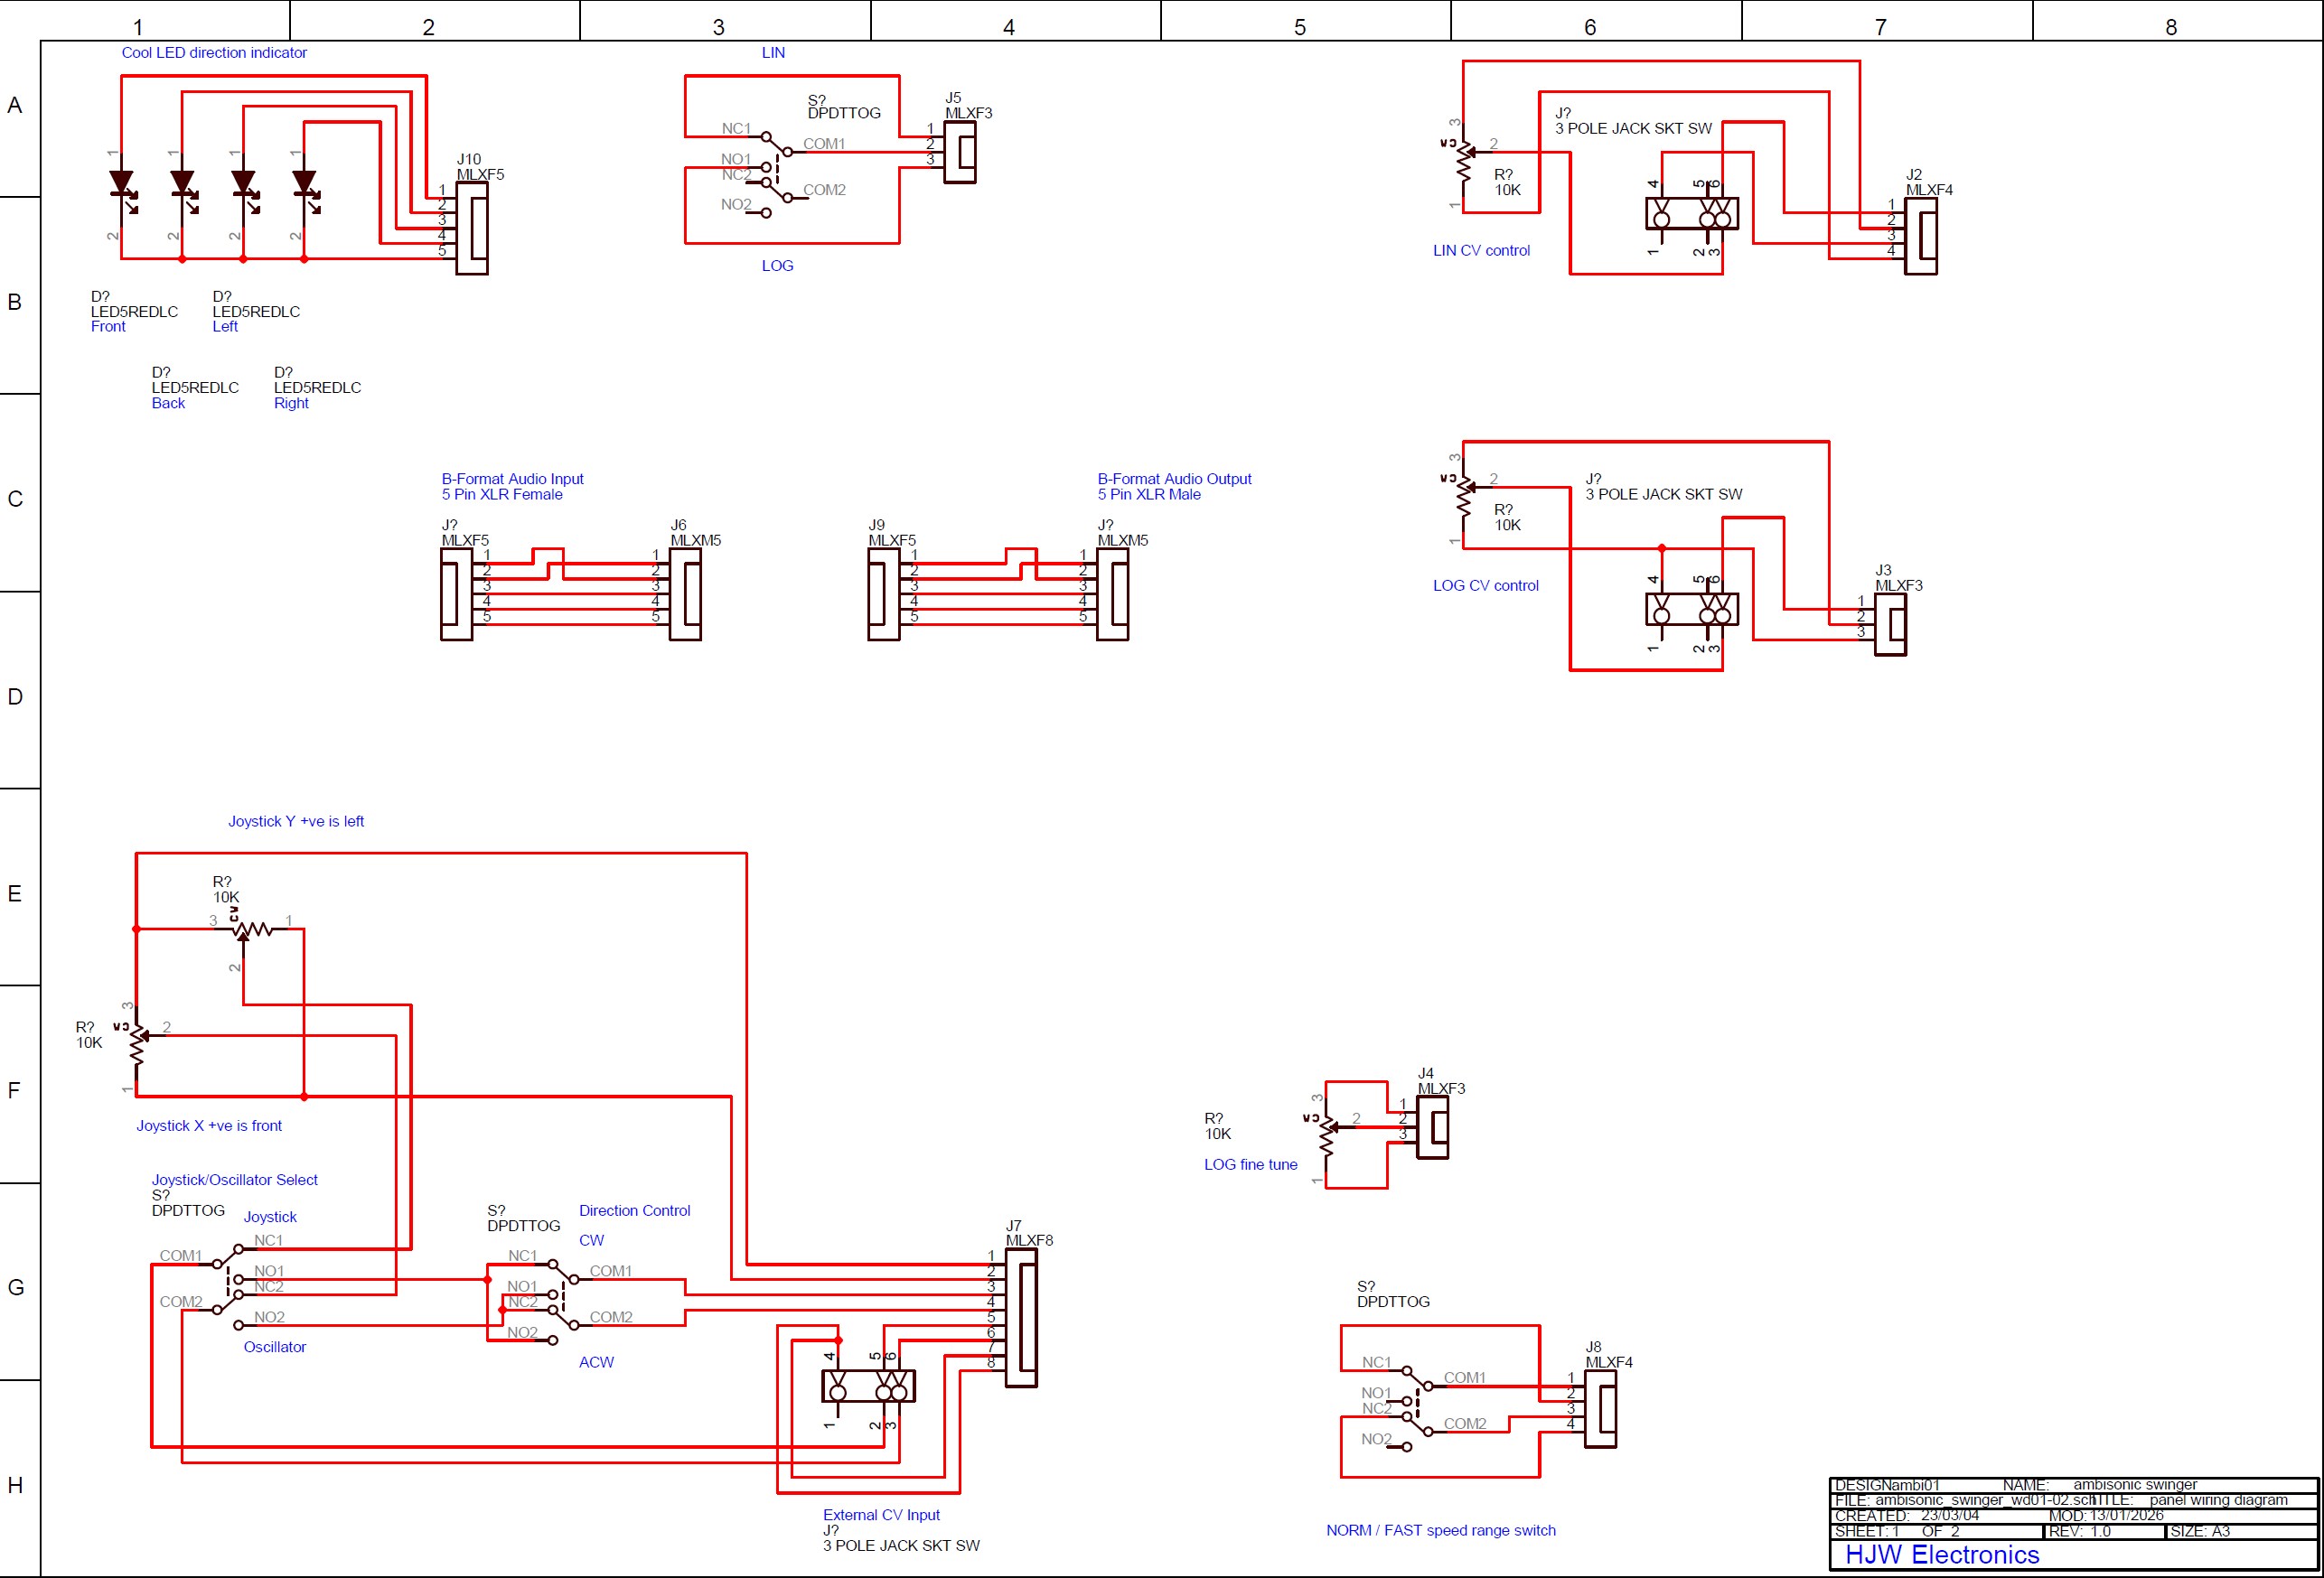This screenshot has width=2324, height=1578.
Task: Select the J5 MLXF3 connector
Action: (961, 152)
